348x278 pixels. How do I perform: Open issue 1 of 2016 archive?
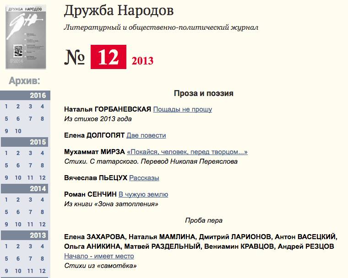click(x=6, y=107)
